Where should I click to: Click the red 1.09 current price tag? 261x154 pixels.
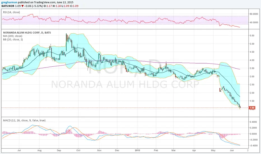click(252, 108)
